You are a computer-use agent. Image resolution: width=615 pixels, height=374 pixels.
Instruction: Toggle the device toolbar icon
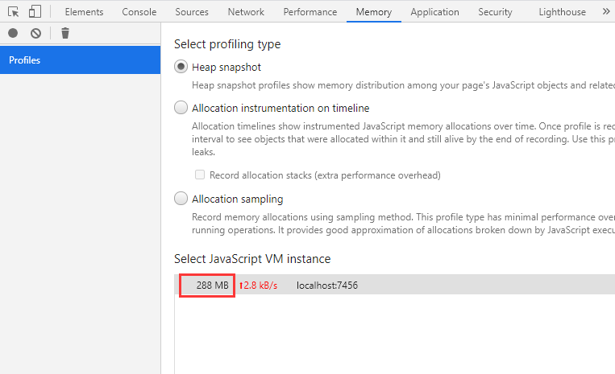point(35,12)
